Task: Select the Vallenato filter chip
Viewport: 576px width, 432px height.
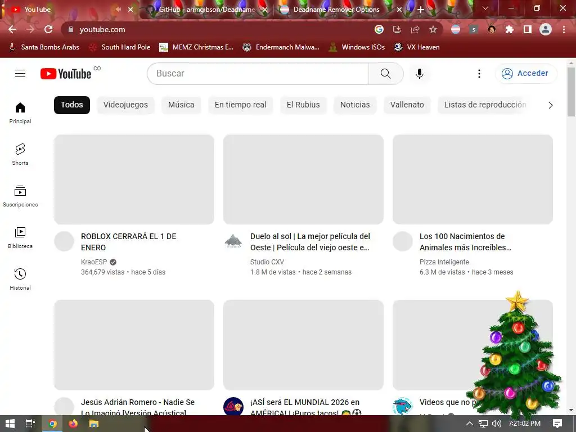Action: click(x=407, y=105)
